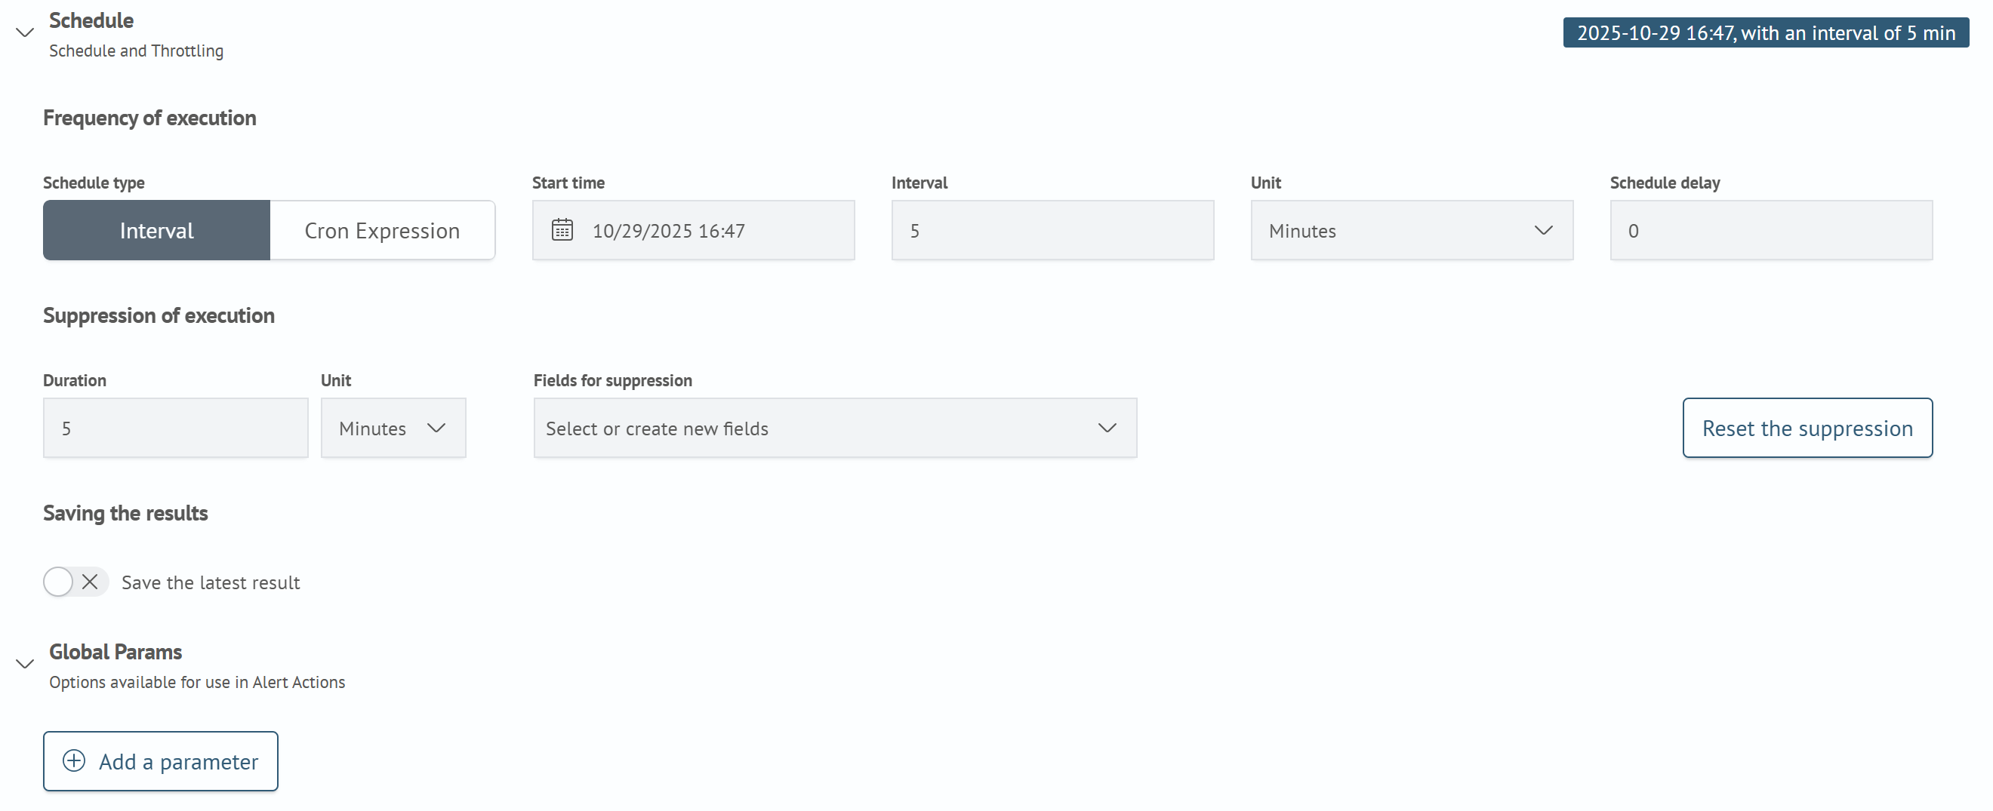Focus the Schedule delay input field
The height and width of the screenshot is (811, 1993).
1770,230
